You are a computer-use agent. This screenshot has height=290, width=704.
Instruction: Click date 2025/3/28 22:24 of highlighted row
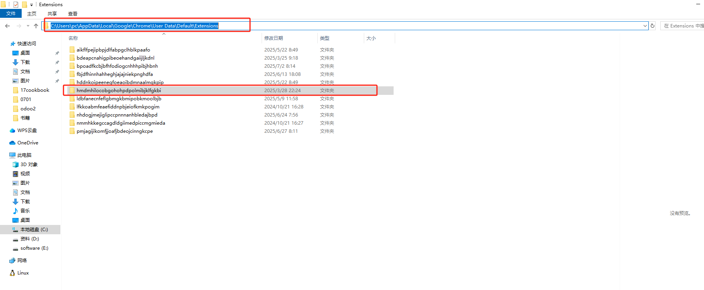pos(283,90)
